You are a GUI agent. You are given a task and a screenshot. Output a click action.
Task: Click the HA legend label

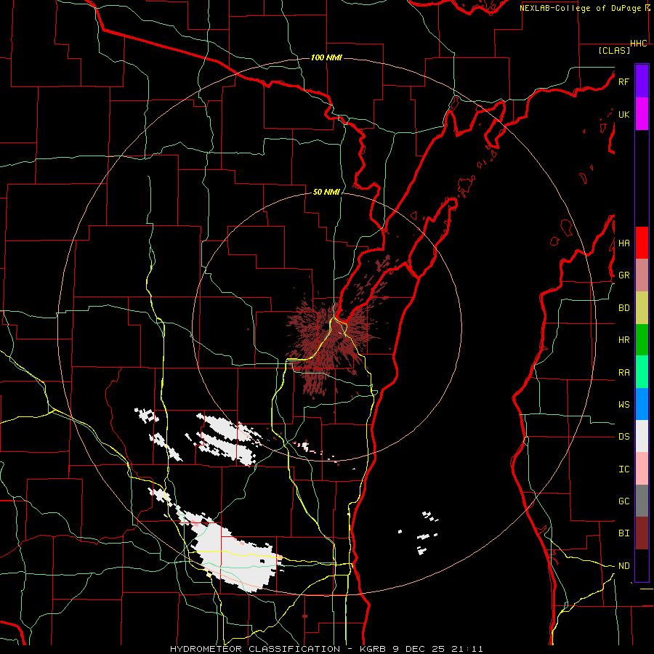click(624, 243)
